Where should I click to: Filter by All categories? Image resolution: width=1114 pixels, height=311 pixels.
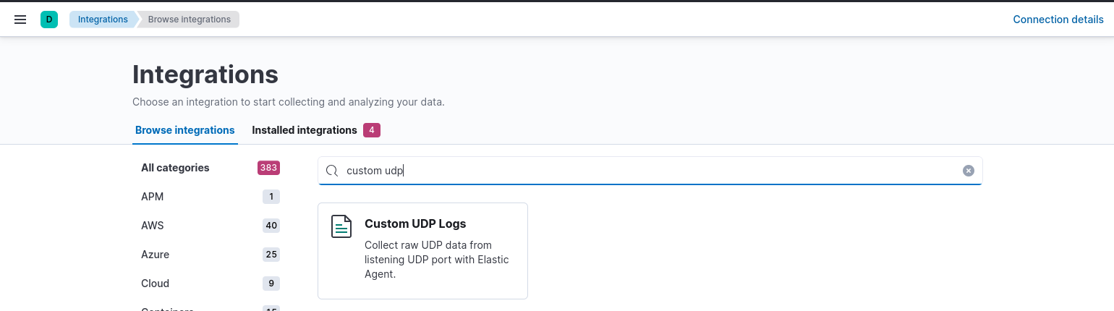pyautogui.click(x=175, y=168)
